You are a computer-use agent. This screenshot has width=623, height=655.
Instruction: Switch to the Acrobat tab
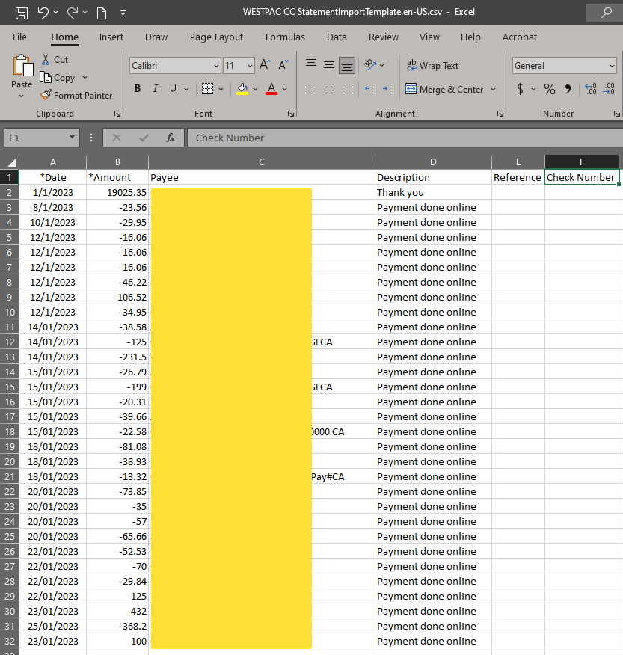[x=519, y=37]
